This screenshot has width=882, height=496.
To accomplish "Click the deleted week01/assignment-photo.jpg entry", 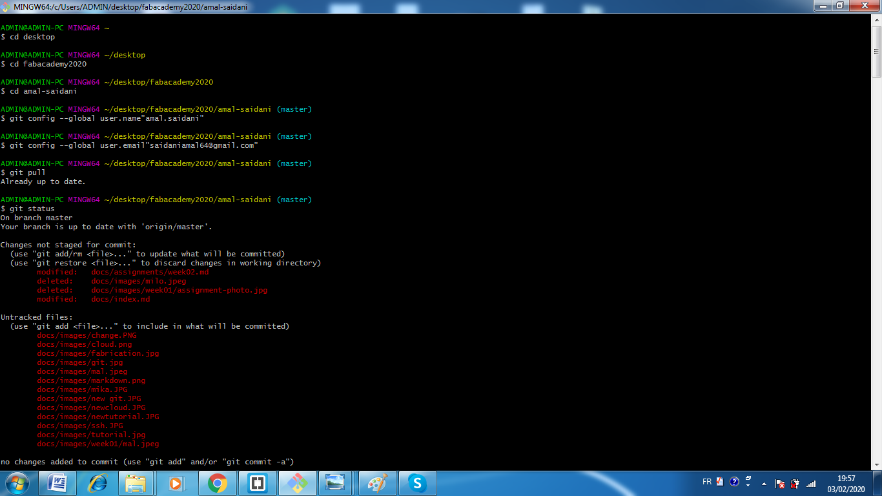I will point(152,290).
